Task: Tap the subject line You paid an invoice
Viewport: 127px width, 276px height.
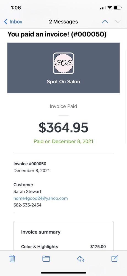Action: [x=57, y=34]
